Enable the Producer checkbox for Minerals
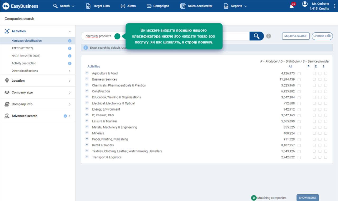 pos(314,133)
